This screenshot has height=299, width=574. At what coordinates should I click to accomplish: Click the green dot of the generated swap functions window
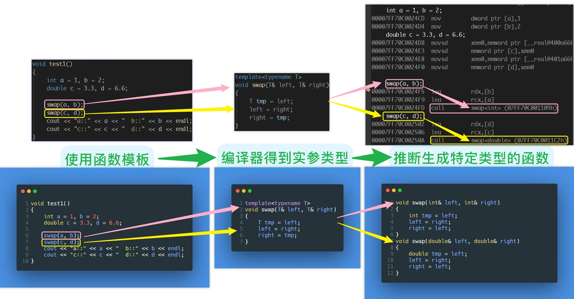[x=400, y=190]
